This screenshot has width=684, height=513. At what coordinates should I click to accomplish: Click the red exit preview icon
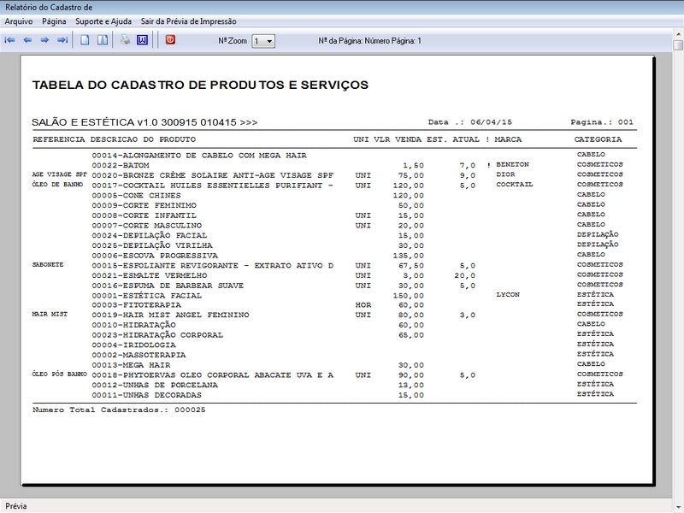(170, 40)
